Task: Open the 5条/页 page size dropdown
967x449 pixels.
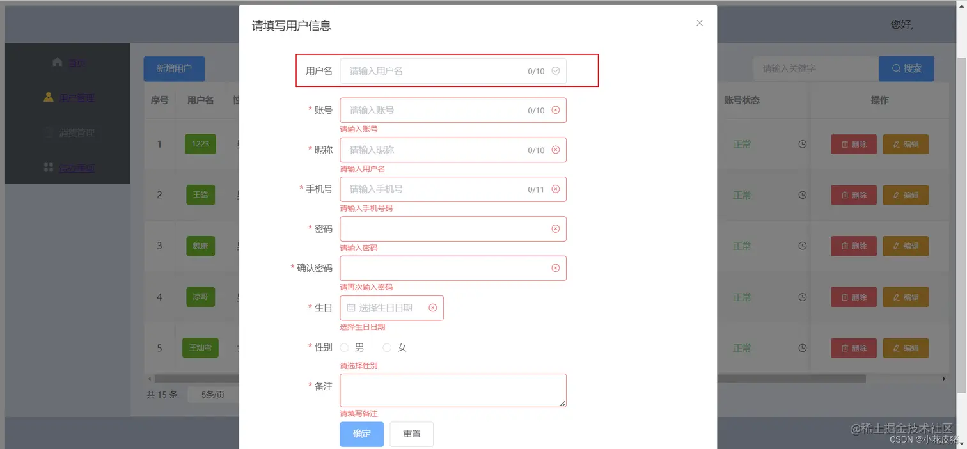Action: [214, 395]
